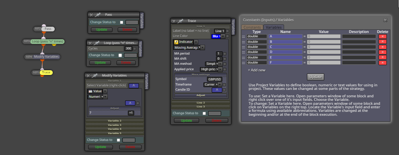Viewport: 399px width, 155px height.
Task: Click the Symbol GBPUSD input field
Action: click(214, 79)
